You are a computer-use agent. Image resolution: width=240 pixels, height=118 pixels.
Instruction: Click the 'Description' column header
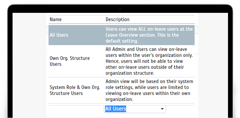tap(117, 19)
